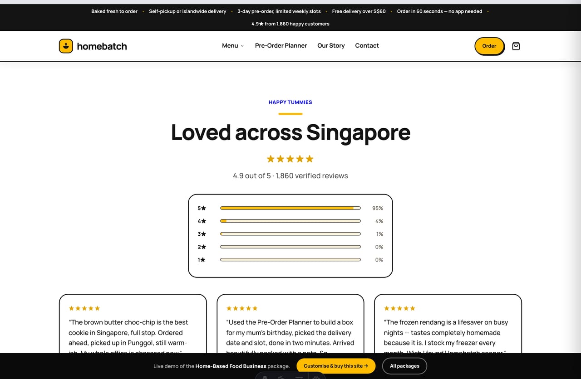The height and width of the screenshot is (379, 581).
Task: Click Baked fresh to order banner text
Action: (x=114, y=11)
